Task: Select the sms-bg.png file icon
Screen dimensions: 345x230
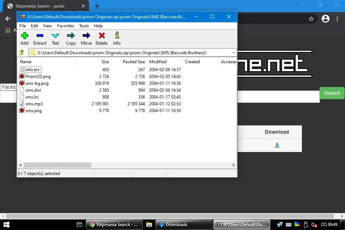Action: (x=22, y=83)
